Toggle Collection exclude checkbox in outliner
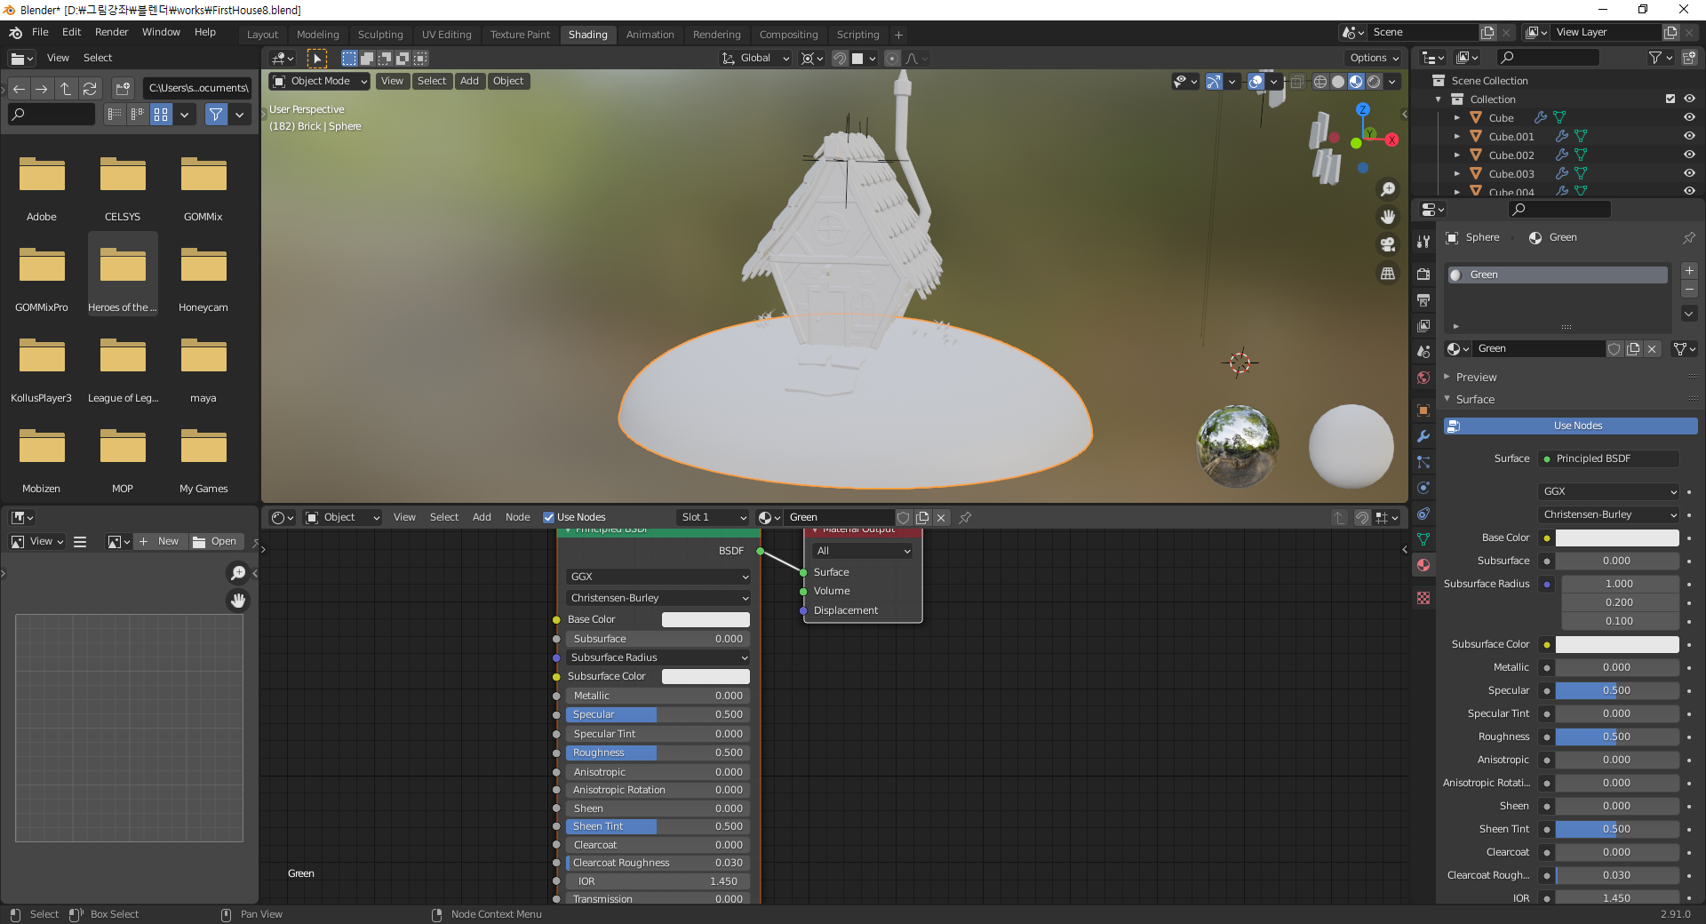This screenshot has width=1706, height=924. coord(1670,100)
